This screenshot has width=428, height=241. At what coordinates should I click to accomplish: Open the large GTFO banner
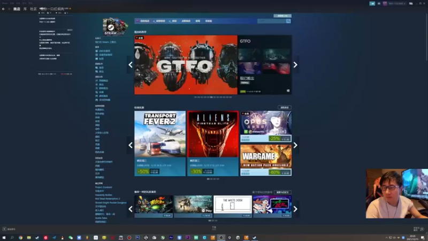click(186, 65)
